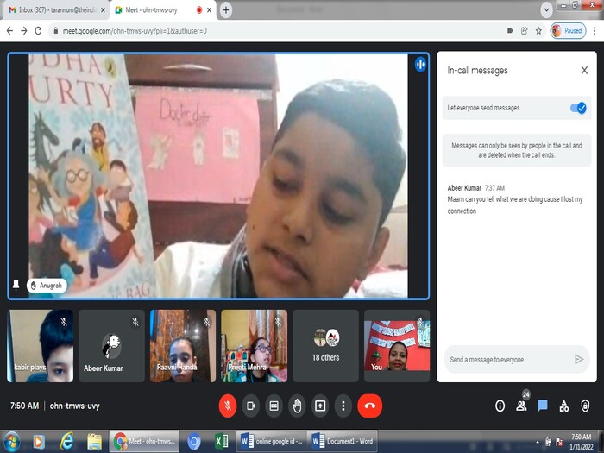This screenshot has height=453, width=604.
Task: Show everyone using the people icon
Action: [521, 406]
